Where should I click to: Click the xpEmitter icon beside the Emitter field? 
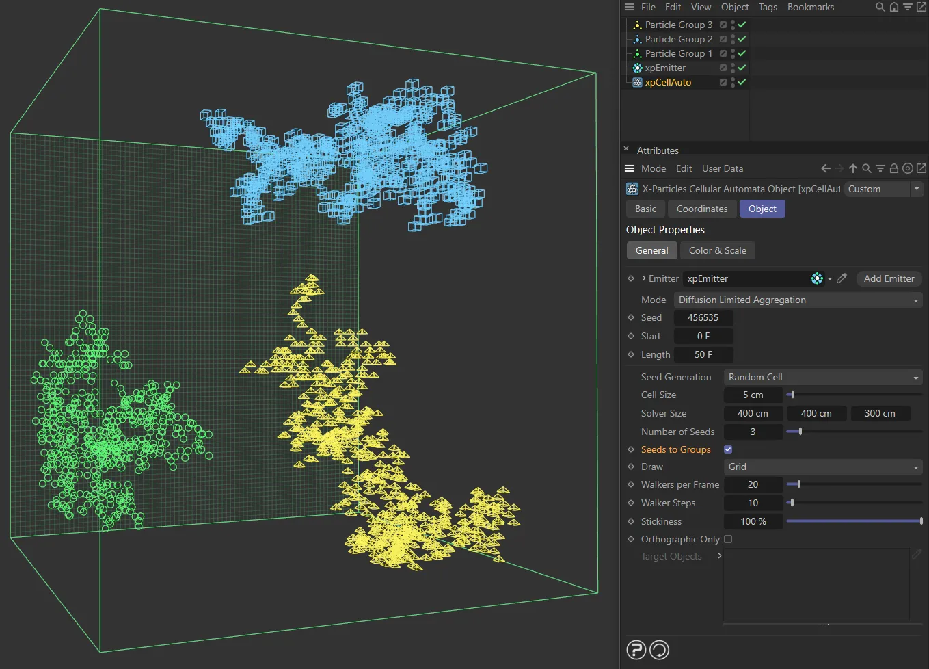point(818,278)
